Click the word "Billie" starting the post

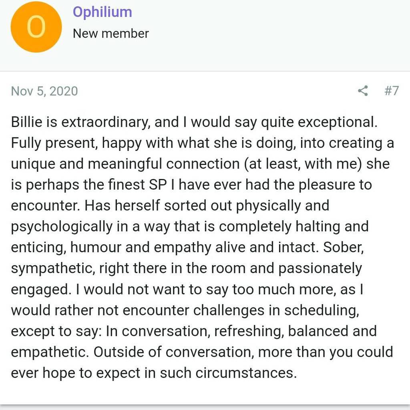(x=26, y=122)
